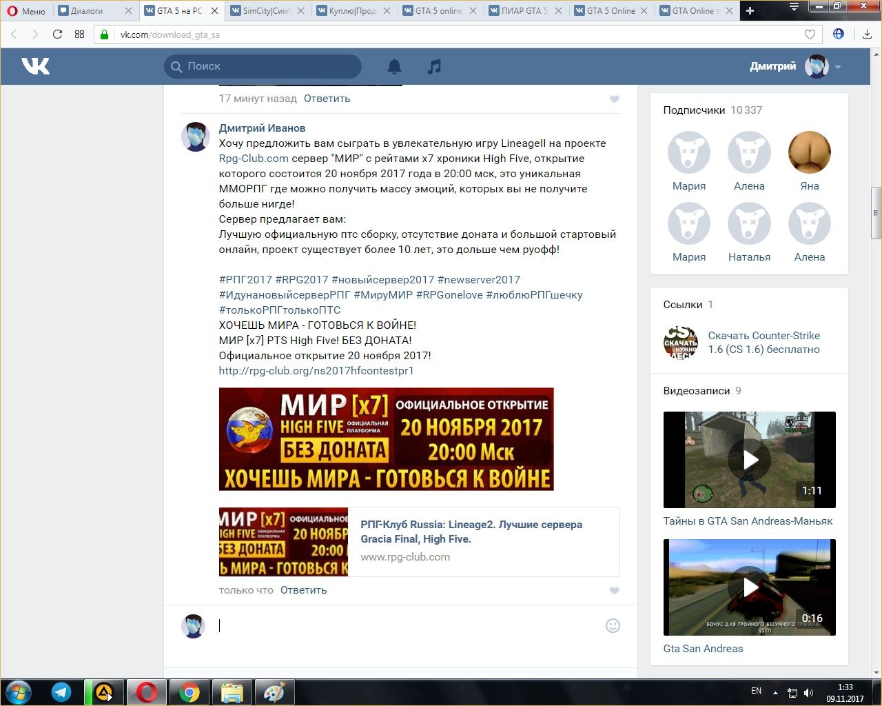The width and height of the screenshot is (882, 706).
Task: Open the МИР x7 banner image
Action: pyautogui.click(x=387, y=439)
